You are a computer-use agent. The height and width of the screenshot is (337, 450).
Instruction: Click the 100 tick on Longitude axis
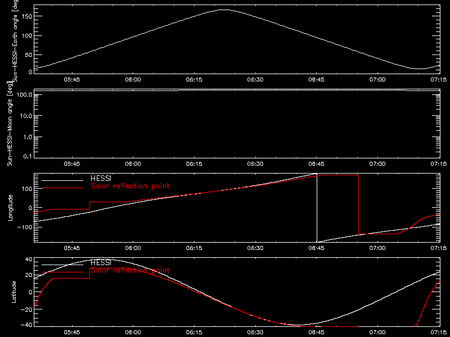coord(27,189)
